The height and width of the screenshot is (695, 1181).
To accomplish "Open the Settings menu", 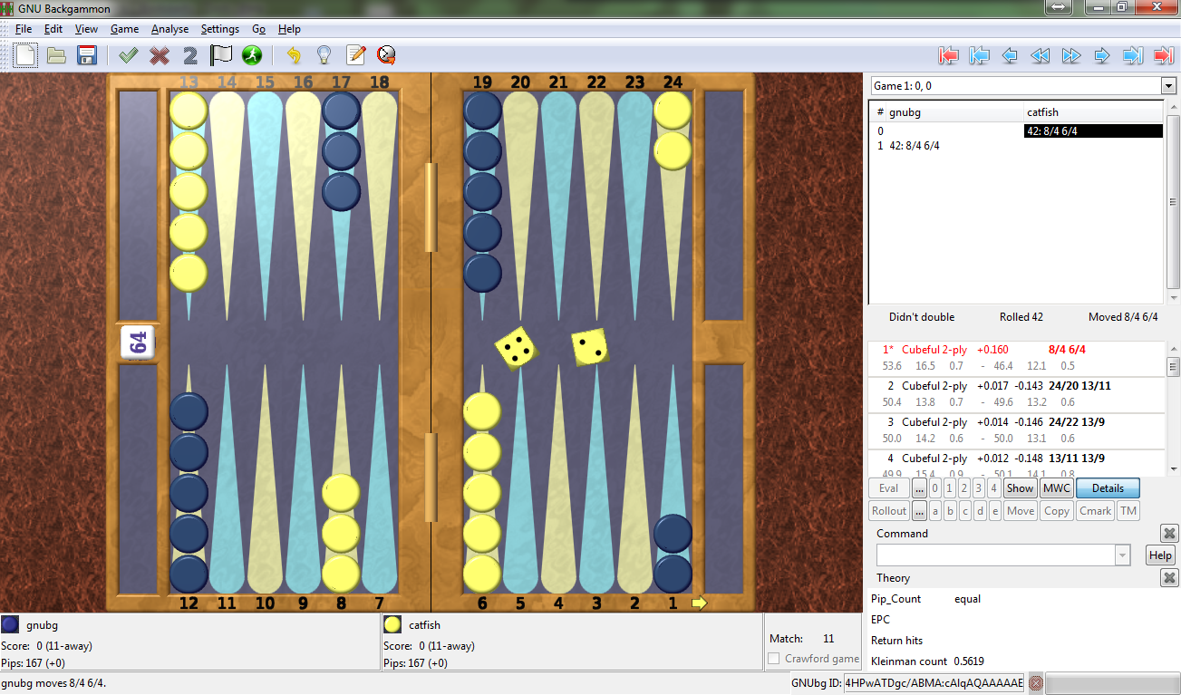I will click(x=220, y=29).
